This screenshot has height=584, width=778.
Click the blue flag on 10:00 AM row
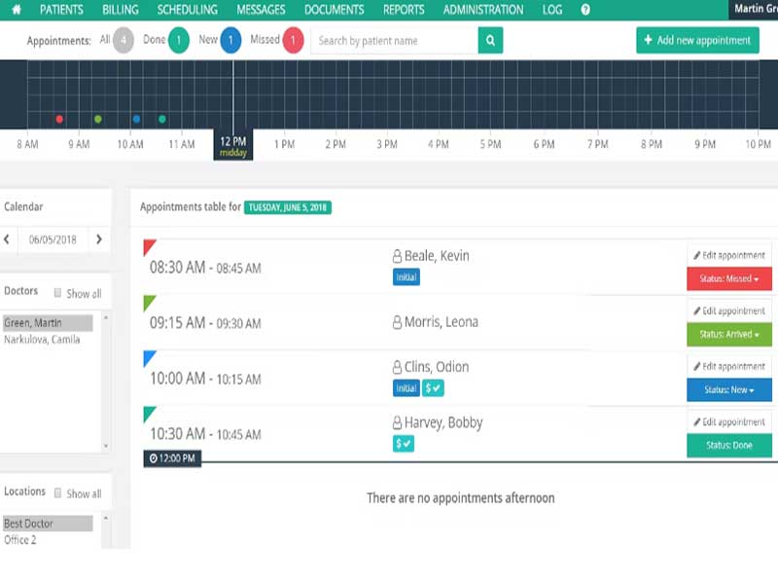pos(149,357)
